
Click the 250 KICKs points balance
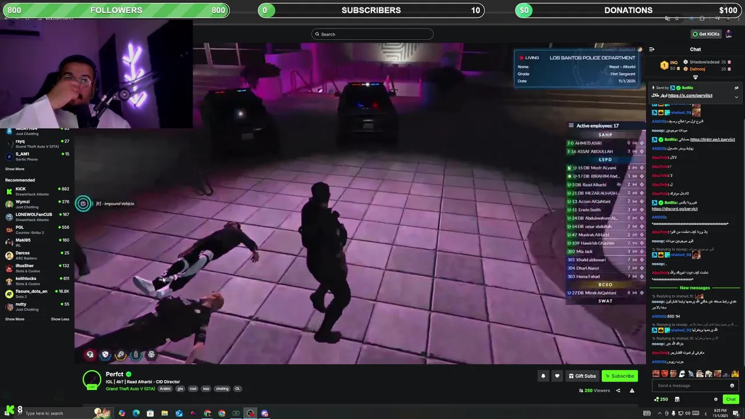[661, 399]
